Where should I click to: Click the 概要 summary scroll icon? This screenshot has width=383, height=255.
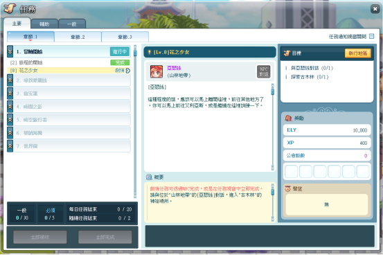pyautogui.click(x=149, y=177)
